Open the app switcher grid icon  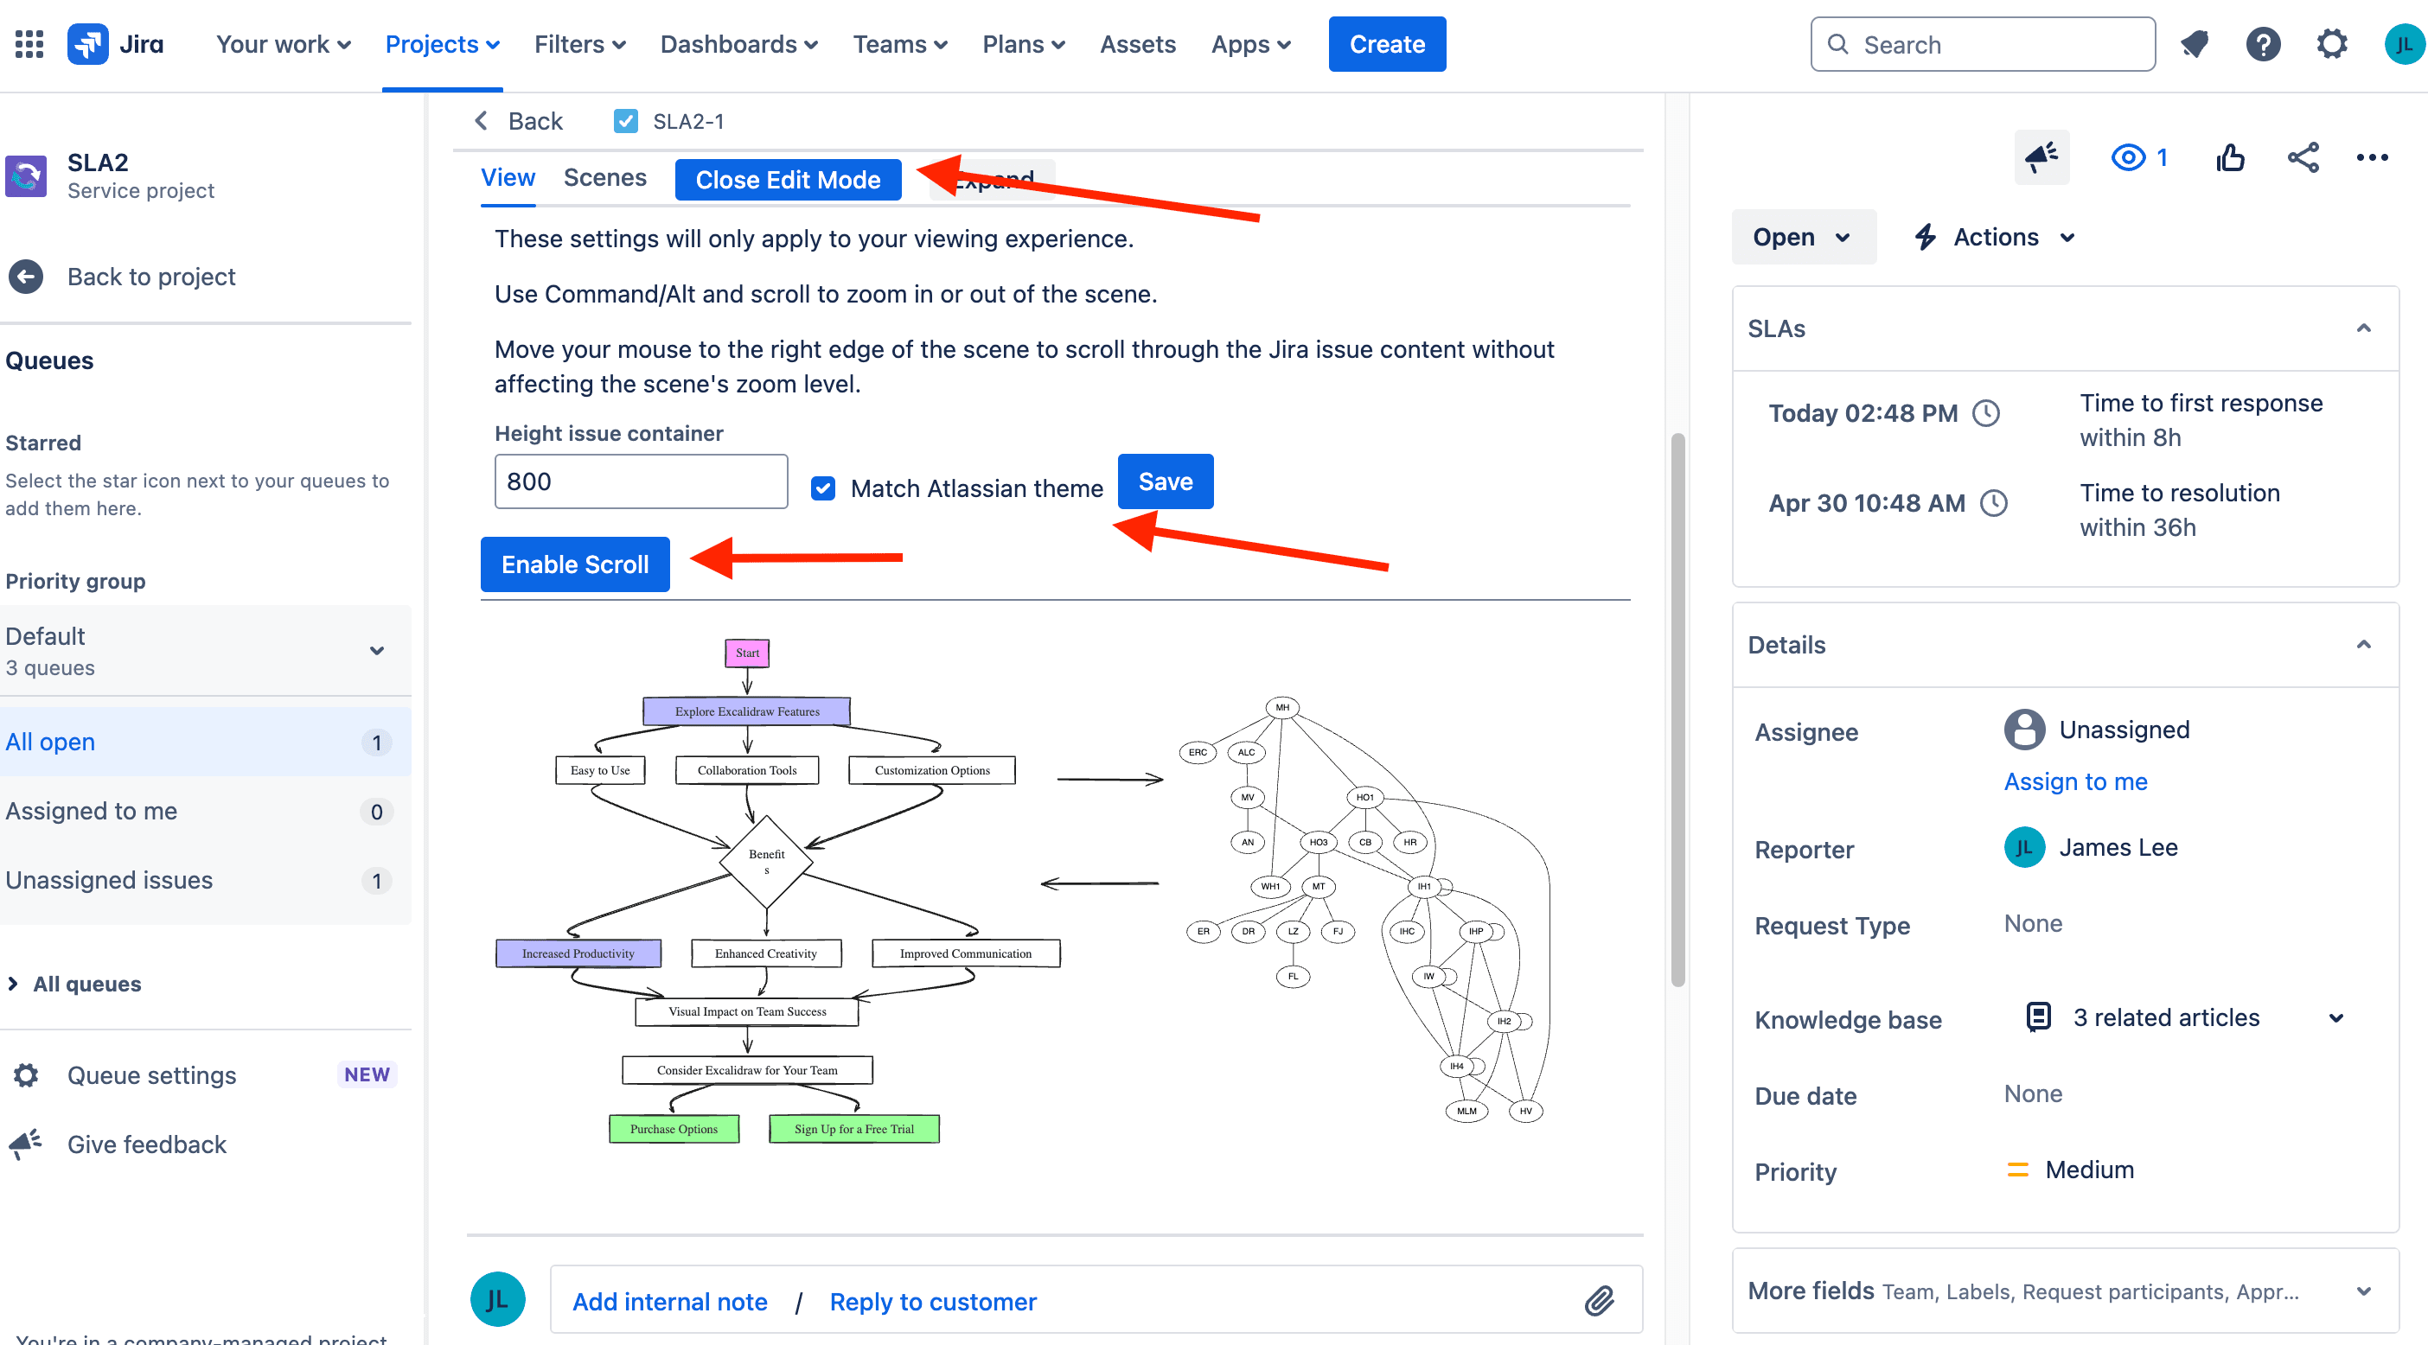coord(29,43)
